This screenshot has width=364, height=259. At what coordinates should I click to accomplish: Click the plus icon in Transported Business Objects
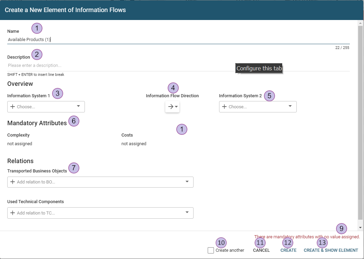tap(13, 182)
